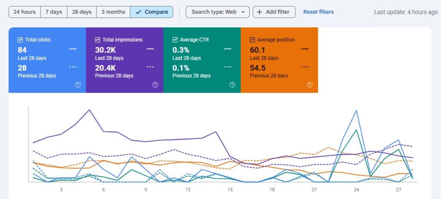Click the purple impressions peak on chart
Image resolution: width=441 pixels, height=199 pixels.
[x=89, y=110]
